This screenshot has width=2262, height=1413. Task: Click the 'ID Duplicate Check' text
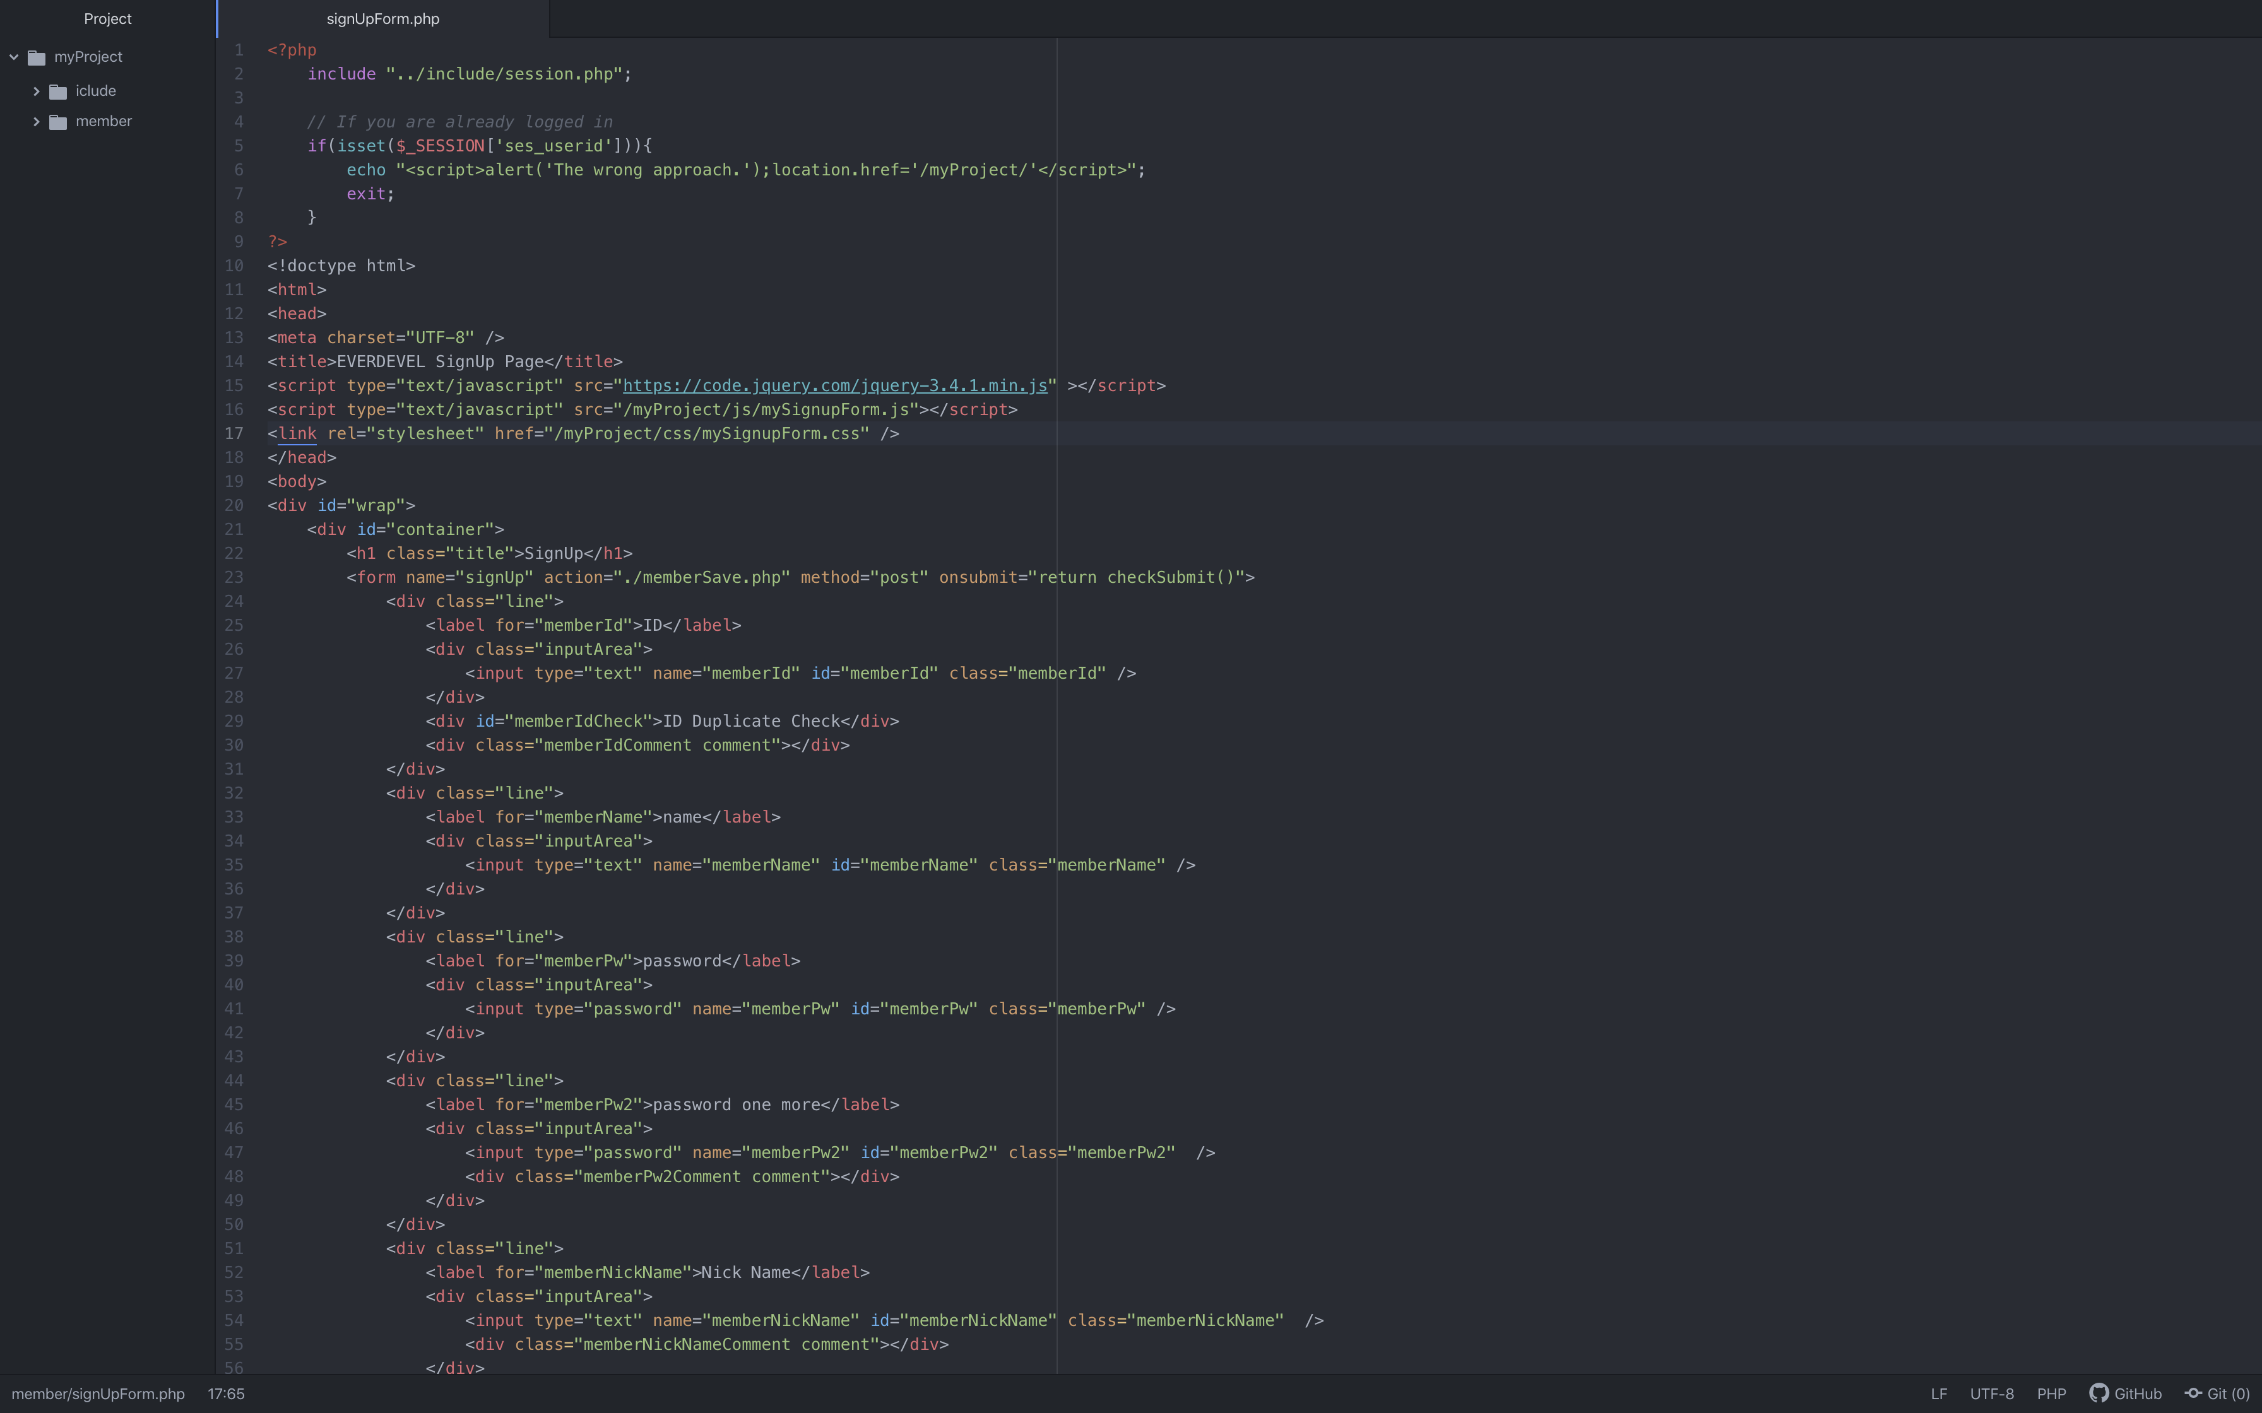click(750, 722)
